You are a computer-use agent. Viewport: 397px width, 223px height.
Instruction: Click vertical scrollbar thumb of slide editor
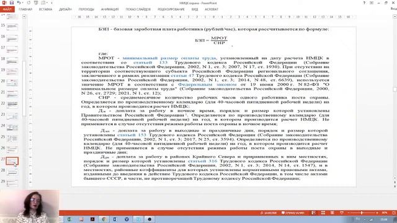(395, 89)
